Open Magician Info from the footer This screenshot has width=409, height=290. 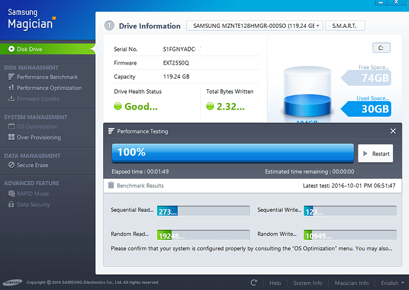352,283
